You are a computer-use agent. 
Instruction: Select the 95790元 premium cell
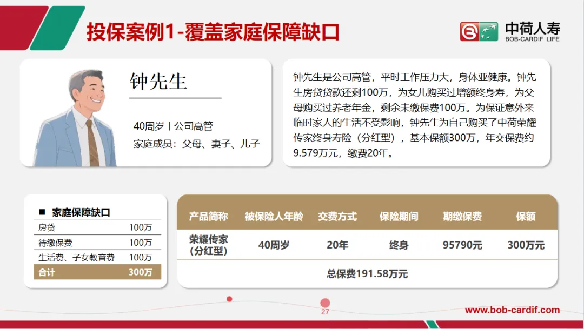point(462,245)
